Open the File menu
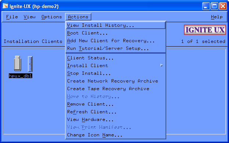The height and width of the screenshot is (143, 229). tap(12, 17)
